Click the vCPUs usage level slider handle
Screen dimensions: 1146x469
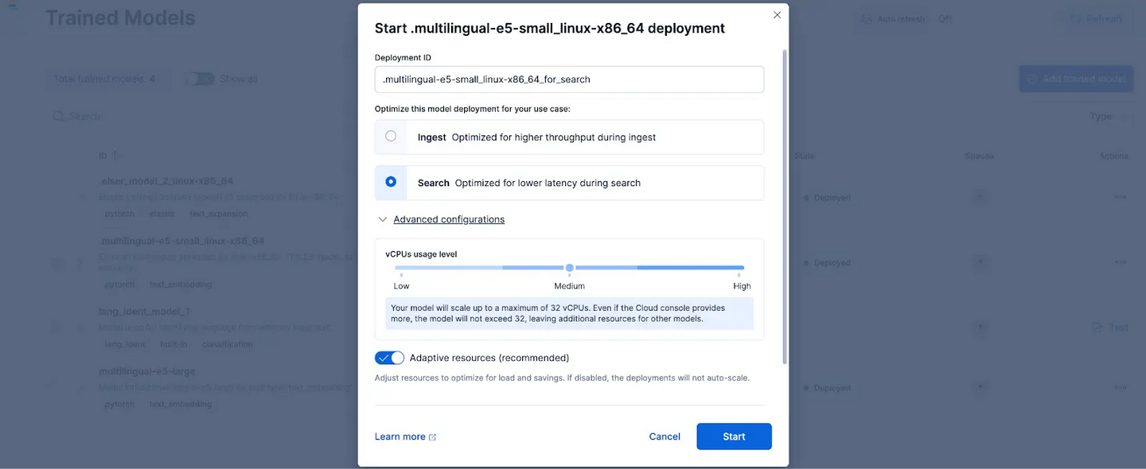click(x=570, y=268)
